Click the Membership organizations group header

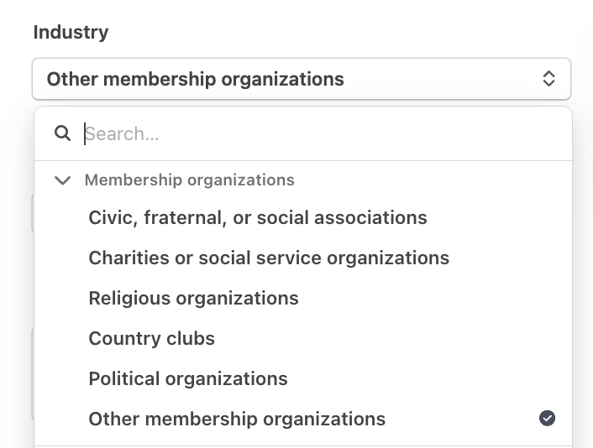pyautogui.click(x=189, y=180)
